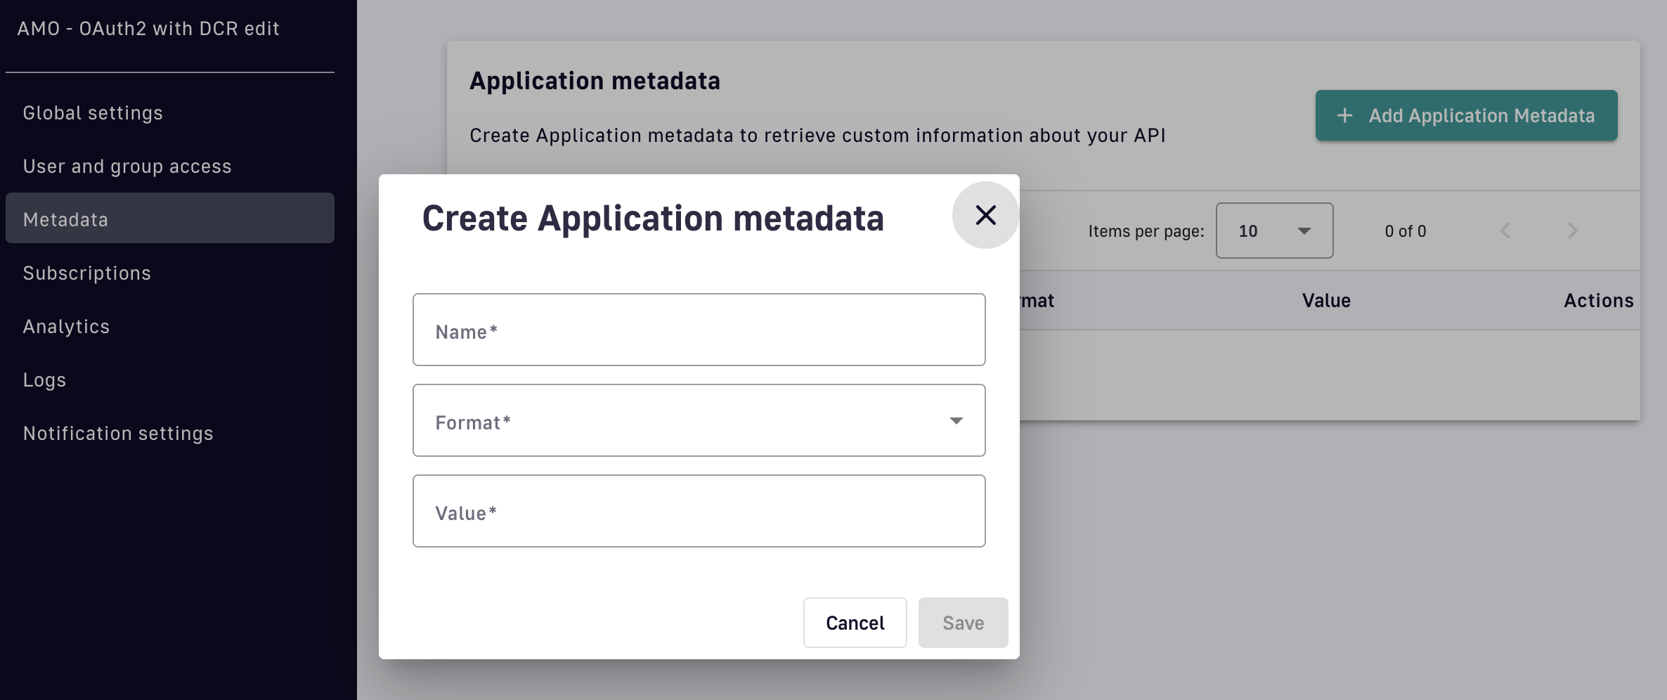Go to previous page arrow
The image size is (1667, 700).
point(1505,231)
